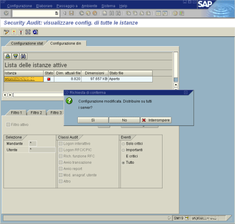The height and width of the screenshot is (224, 235).
Task: Select the Tutto radio button
Action: [123, 163]
